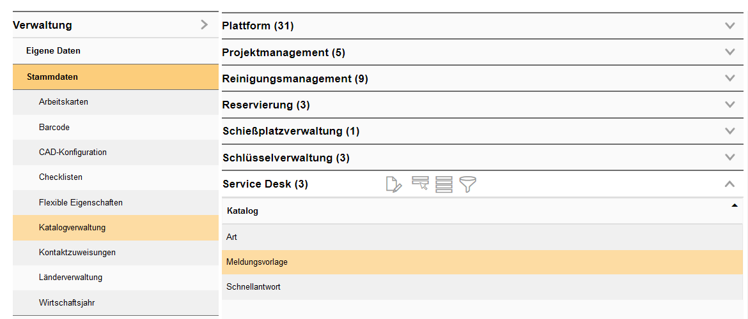This screenshot has height=319, width=748.
Task: Click the list rows view icon
Action: pos(444,184)
